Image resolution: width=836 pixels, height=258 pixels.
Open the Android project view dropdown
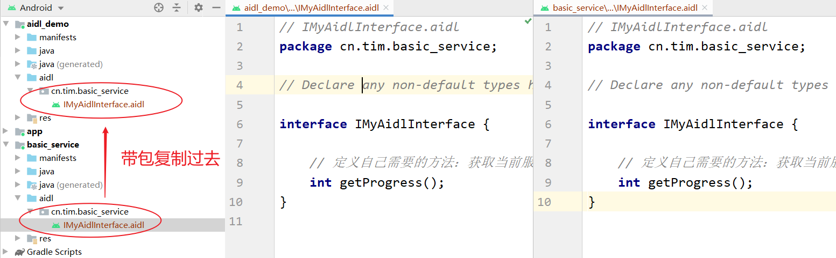60,8
